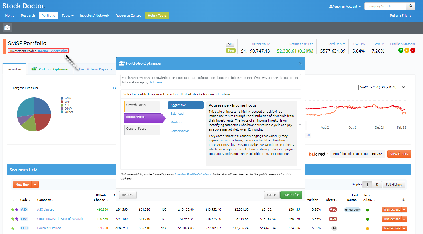
Task: Click the Full History button
Action: (394, 185)
